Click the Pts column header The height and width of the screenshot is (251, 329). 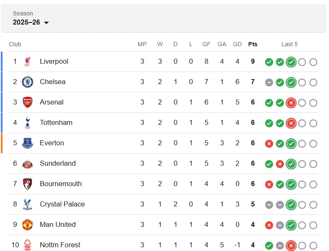[253, 45]
